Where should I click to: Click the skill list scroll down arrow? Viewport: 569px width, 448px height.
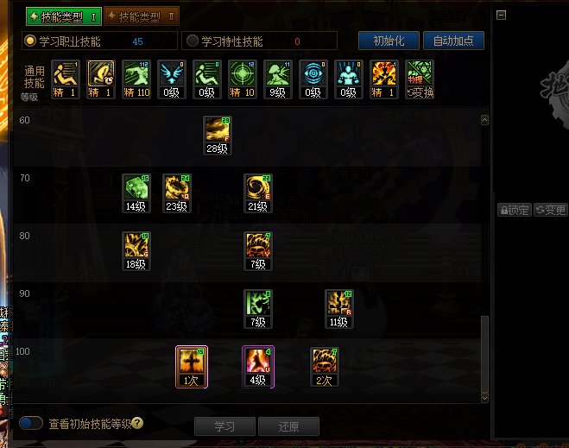click(484, 398)
